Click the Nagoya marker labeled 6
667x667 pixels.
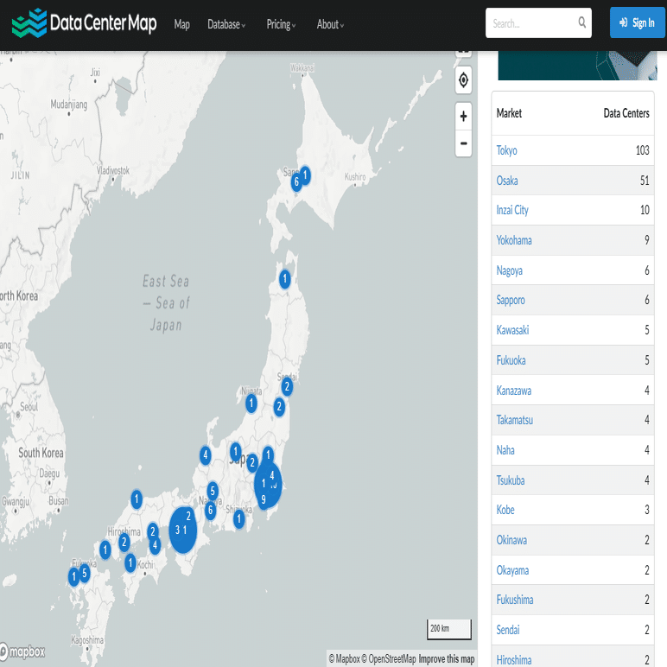[x=210, y=510]
